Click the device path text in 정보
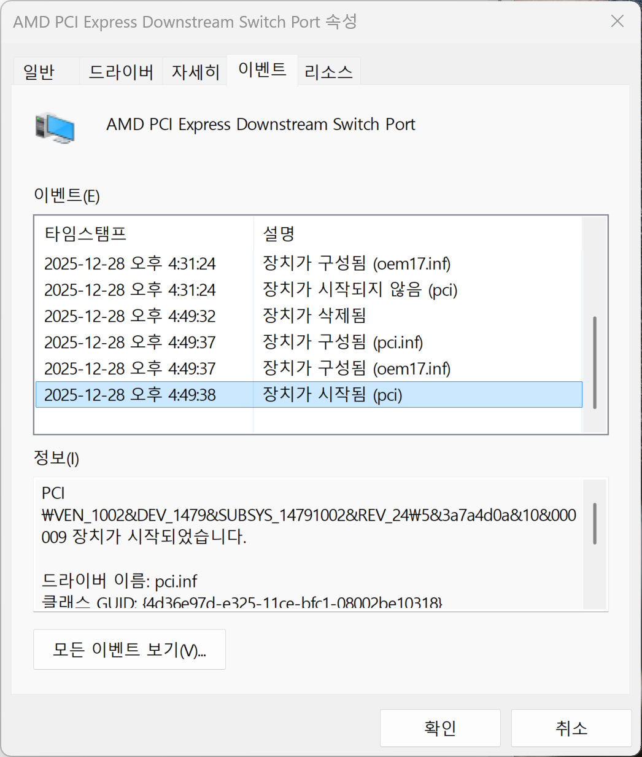The width and height of the screenshot is (642, 757). [309, 514]
